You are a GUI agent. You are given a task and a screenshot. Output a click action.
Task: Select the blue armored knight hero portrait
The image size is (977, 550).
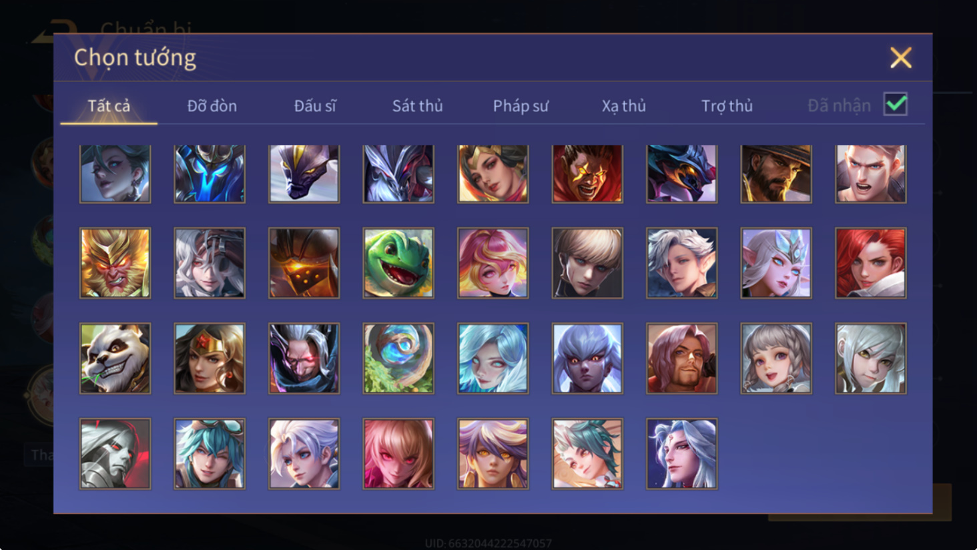coord(210,174)
